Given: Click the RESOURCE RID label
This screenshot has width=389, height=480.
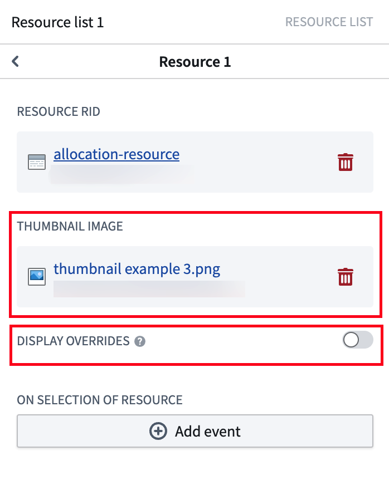Looking at the screenshot, I should click(59, 111).
